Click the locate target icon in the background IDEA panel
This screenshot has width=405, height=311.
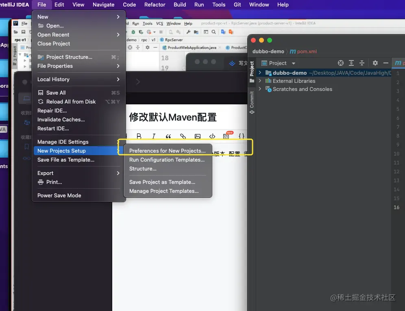point(130,48)
